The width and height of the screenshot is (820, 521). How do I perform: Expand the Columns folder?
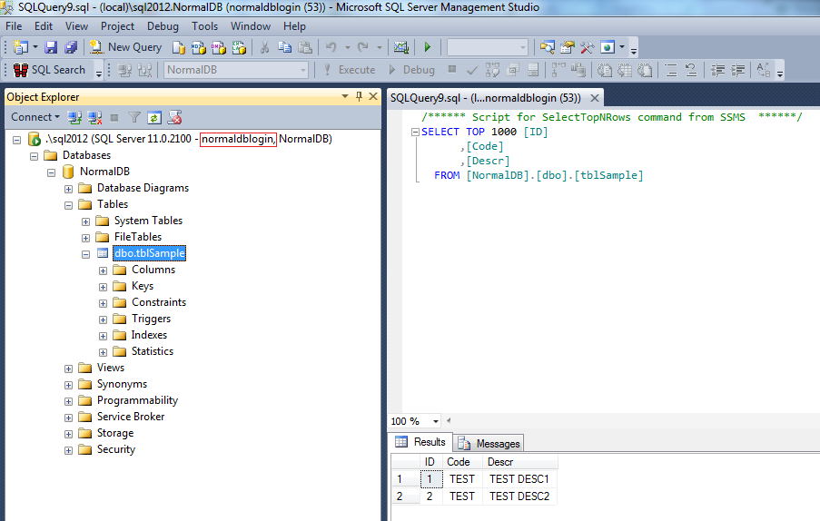pos(103,270)
